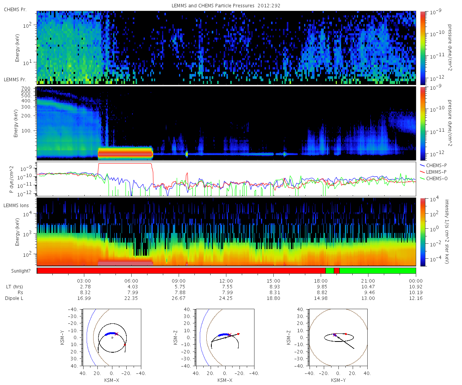Viewport: 462px width, 385px height.
Task: Click the 21:00 time axis label
Action: (368, 281)
